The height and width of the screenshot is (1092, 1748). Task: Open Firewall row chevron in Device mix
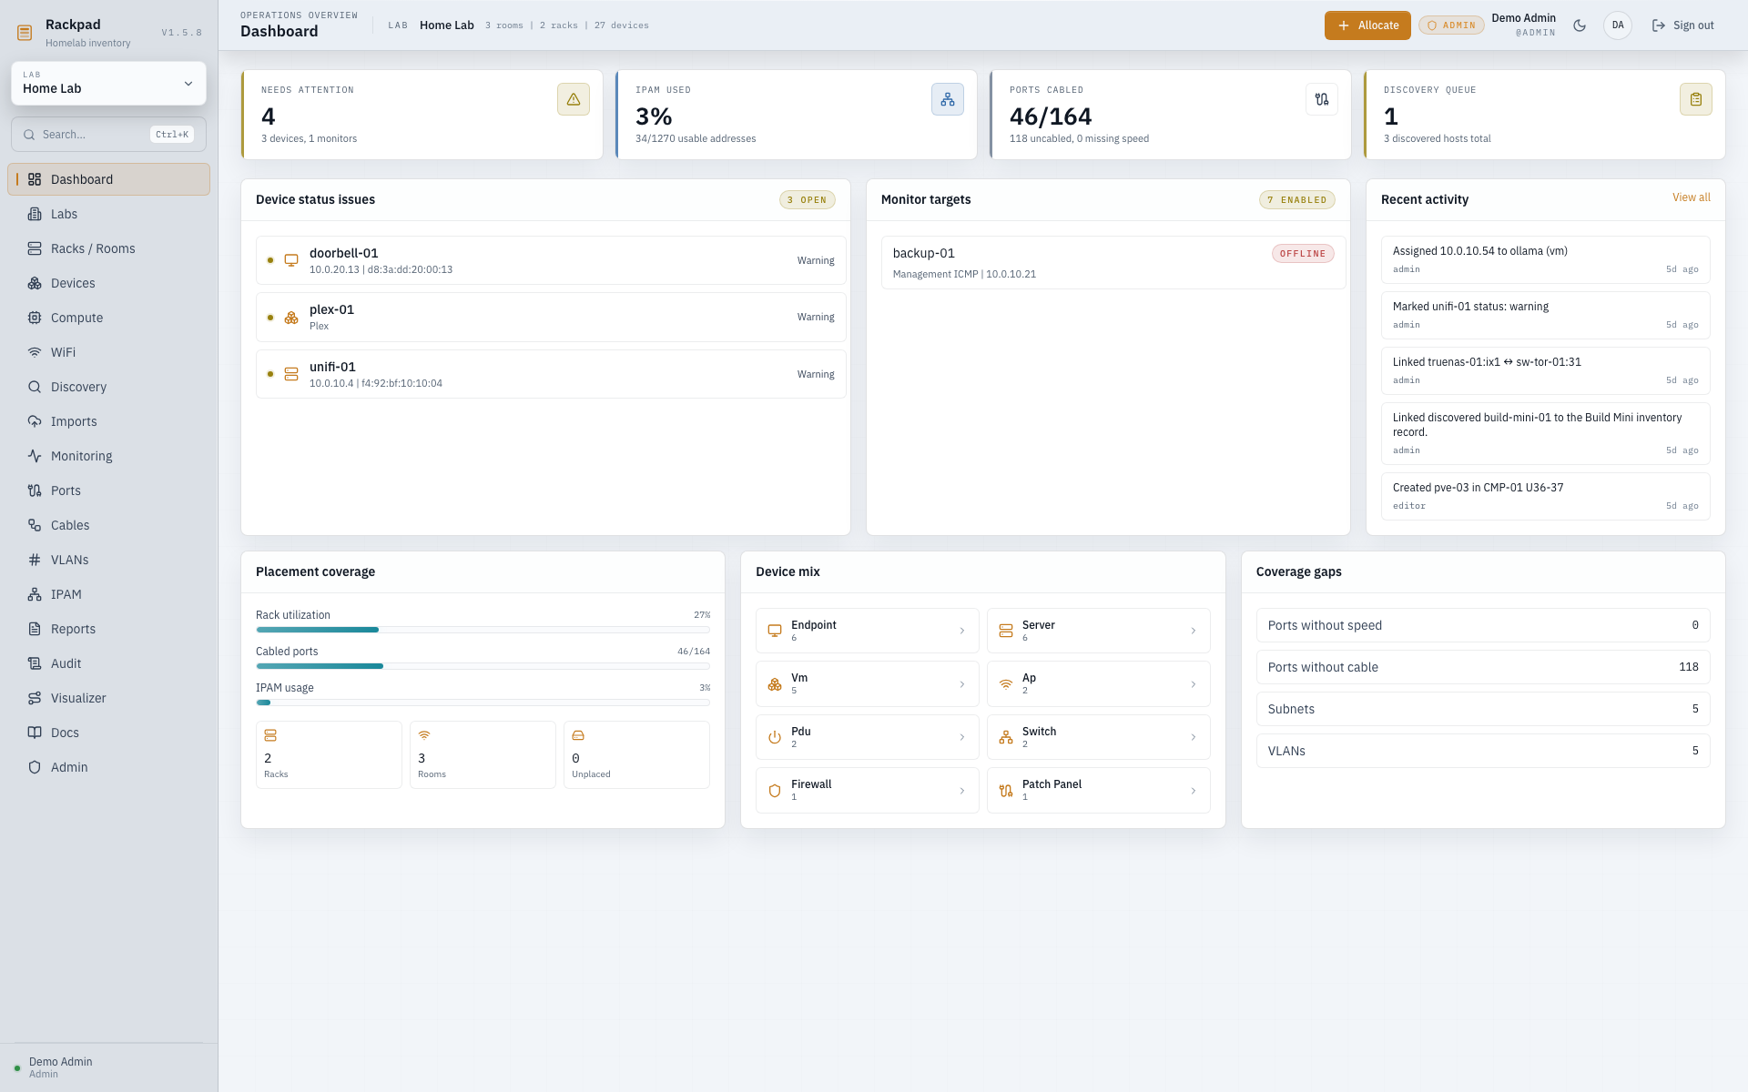962,791
